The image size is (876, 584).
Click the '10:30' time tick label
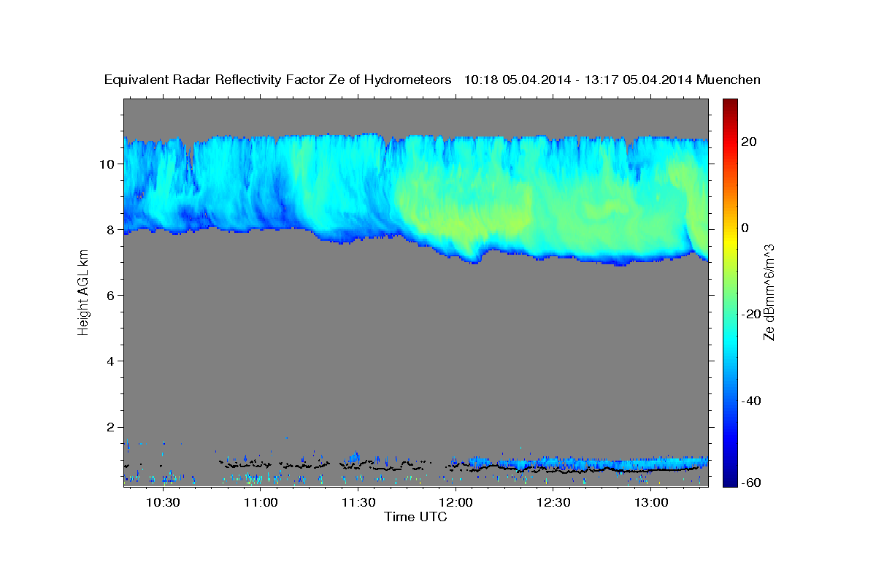pos(162,503)
